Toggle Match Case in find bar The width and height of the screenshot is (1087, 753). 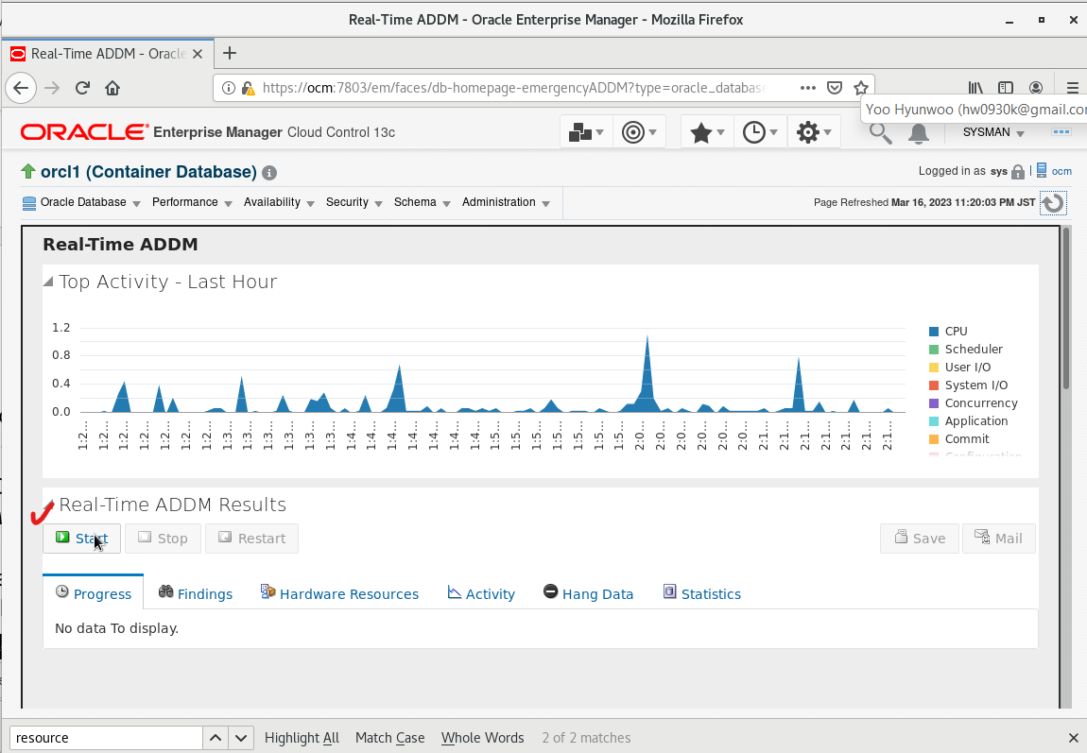[x=389, y=738]
